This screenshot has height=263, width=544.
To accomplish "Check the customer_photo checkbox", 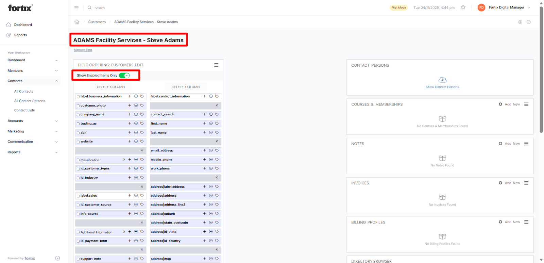I will (x=78, y=106).
